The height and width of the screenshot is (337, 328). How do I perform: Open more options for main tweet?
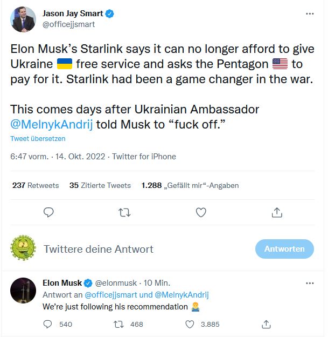[x=309, y=14]
